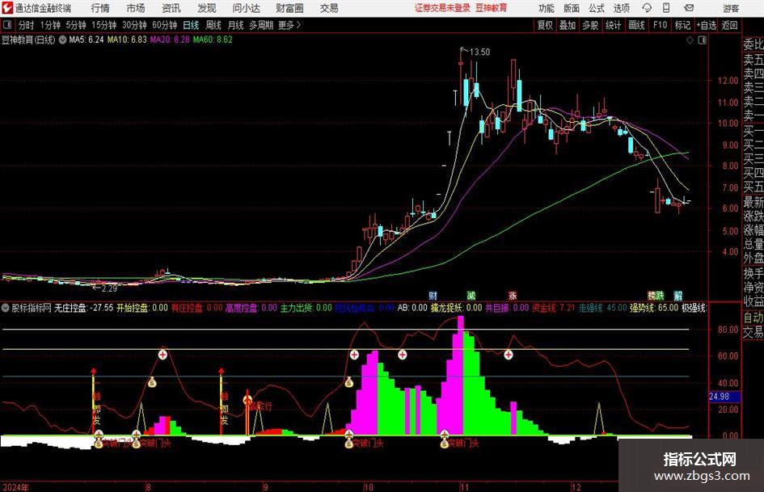Click the 13.50 high price label
764x492 pixels.
pyautogui.click(x=479, y=52)
